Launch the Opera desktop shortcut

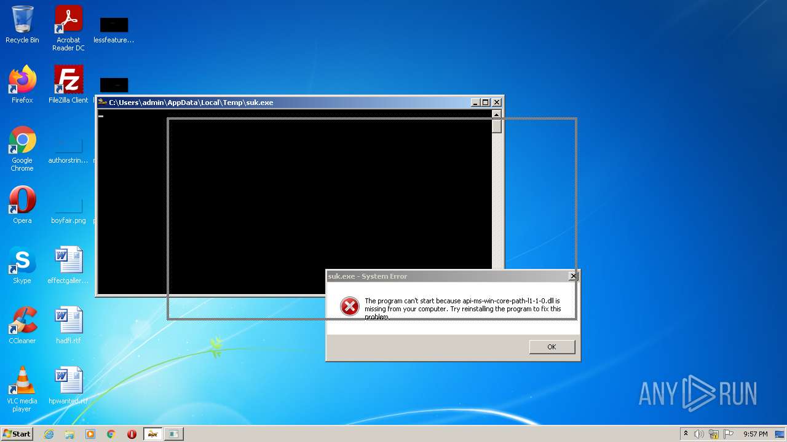[22, 205]
